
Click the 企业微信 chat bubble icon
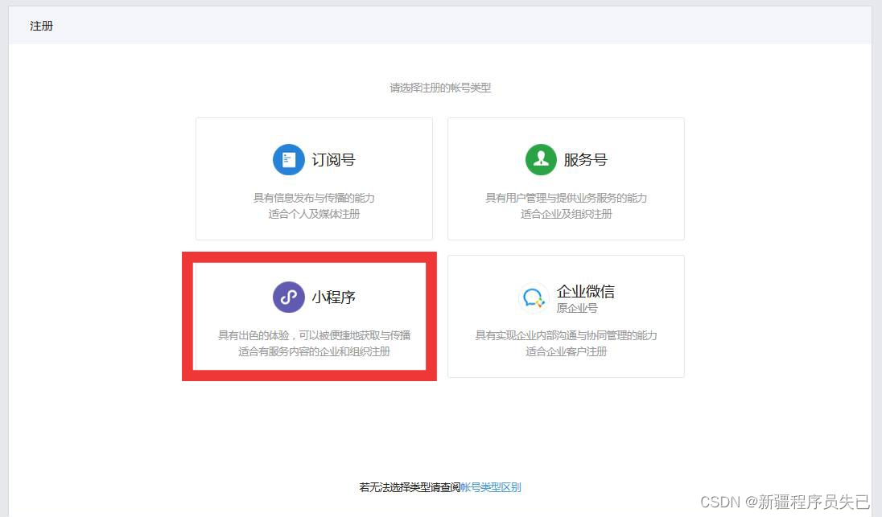[533, 297]
